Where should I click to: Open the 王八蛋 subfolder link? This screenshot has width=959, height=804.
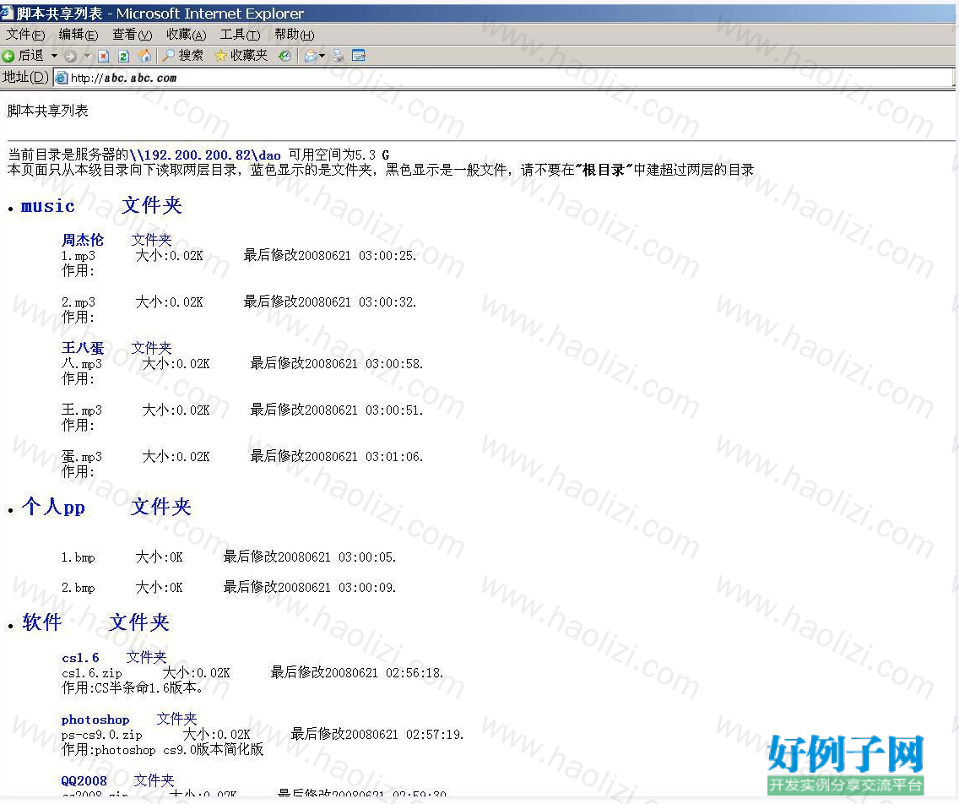[83, 348]
